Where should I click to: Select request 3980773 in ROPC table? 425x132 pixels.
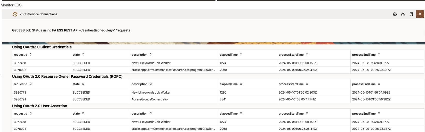20,93
